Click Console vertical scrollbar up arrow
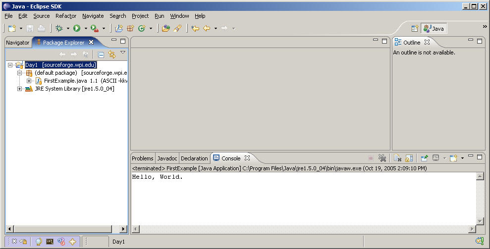 480,176
